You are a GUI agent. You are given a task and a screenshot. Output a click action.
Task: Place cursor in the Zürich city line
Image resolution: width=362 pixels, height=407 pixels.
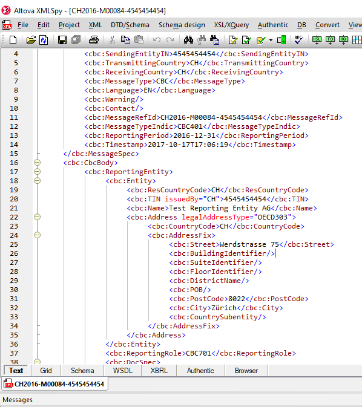click(226, 308)
